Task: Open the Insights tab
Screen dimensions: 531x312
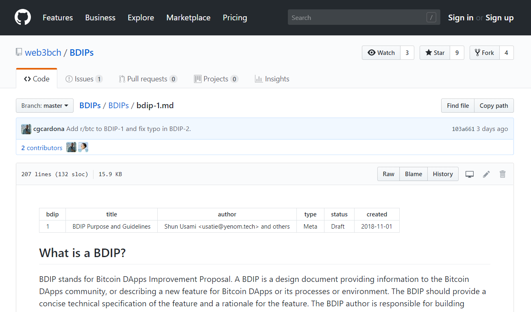Action: coord(272,79)
